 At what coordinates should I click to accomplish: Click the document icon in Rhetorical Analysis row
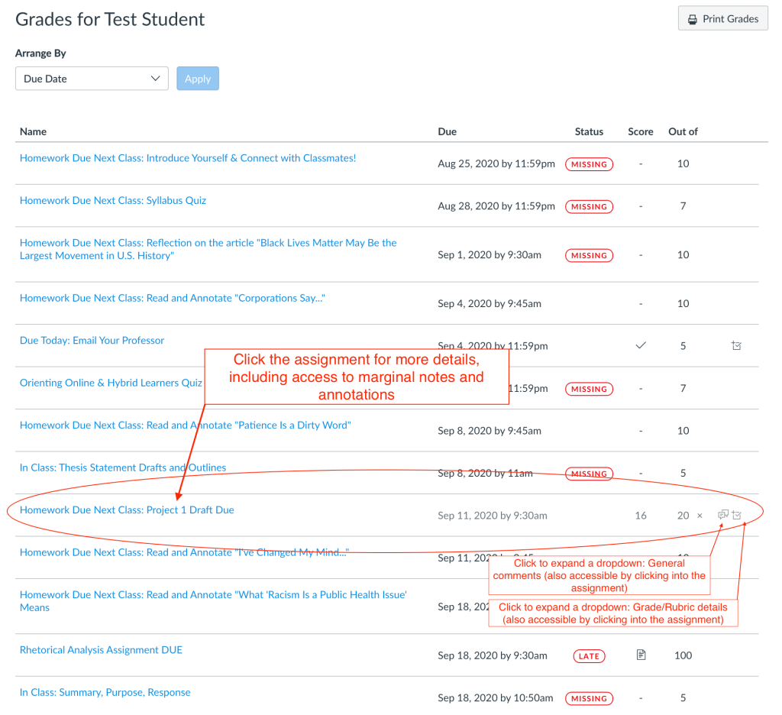[x=641, y=655]
